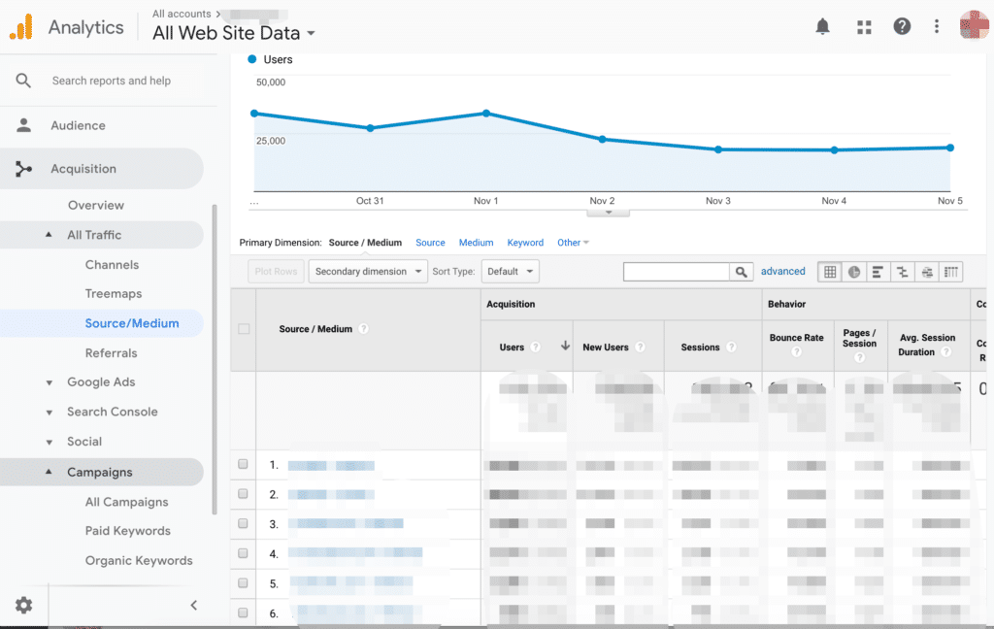Open the Admin settings gear
Image resolution: width=994 pixels, height=629 pixels.
click(23, 605)
